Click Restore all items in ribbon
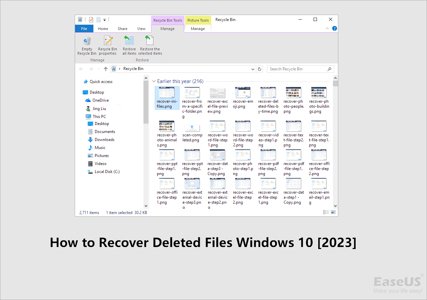 coord(129,46)
